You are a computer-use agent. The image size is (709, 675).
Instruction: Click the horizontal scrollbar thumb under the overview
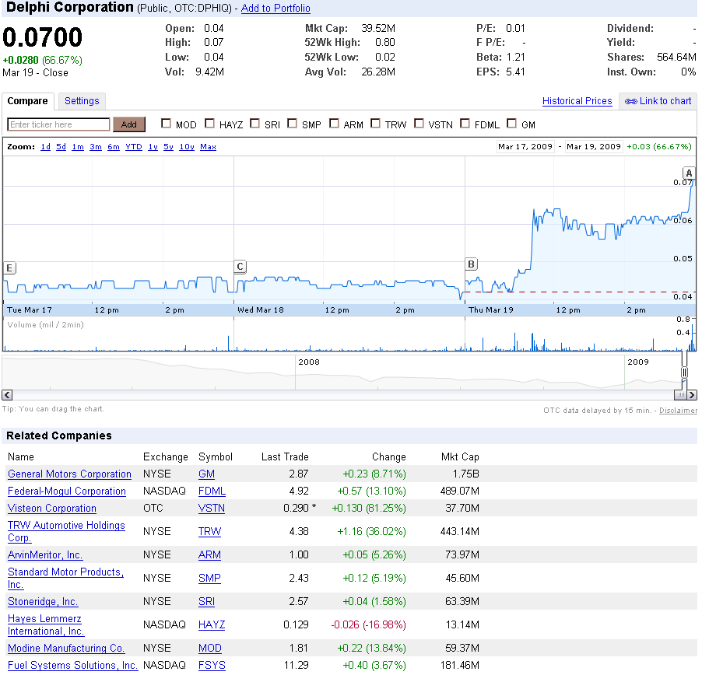680,395
